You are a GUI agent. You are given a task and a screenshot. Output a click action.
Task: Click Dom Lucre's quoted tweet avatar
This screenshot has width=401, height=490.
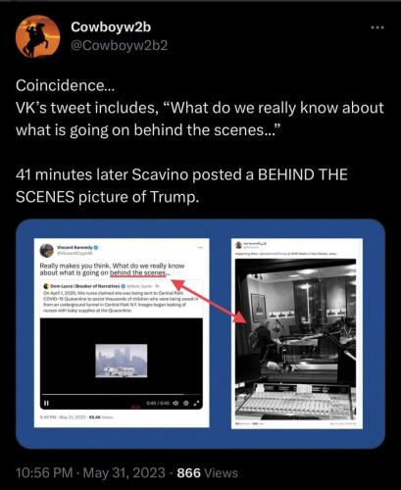pos(46,286)
